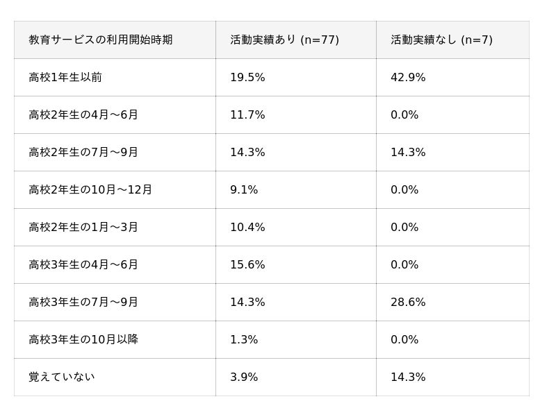The image size is (556, 417).
Task: Click the 9.1% cell
Action: [244, 190]
